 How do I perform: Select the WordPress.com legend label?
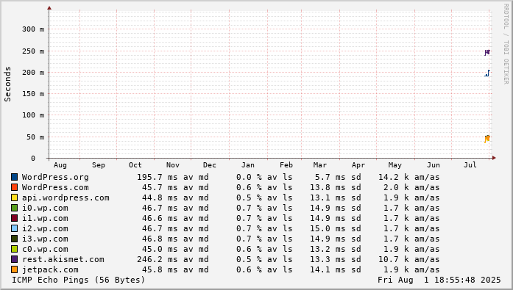pos(55,187)
